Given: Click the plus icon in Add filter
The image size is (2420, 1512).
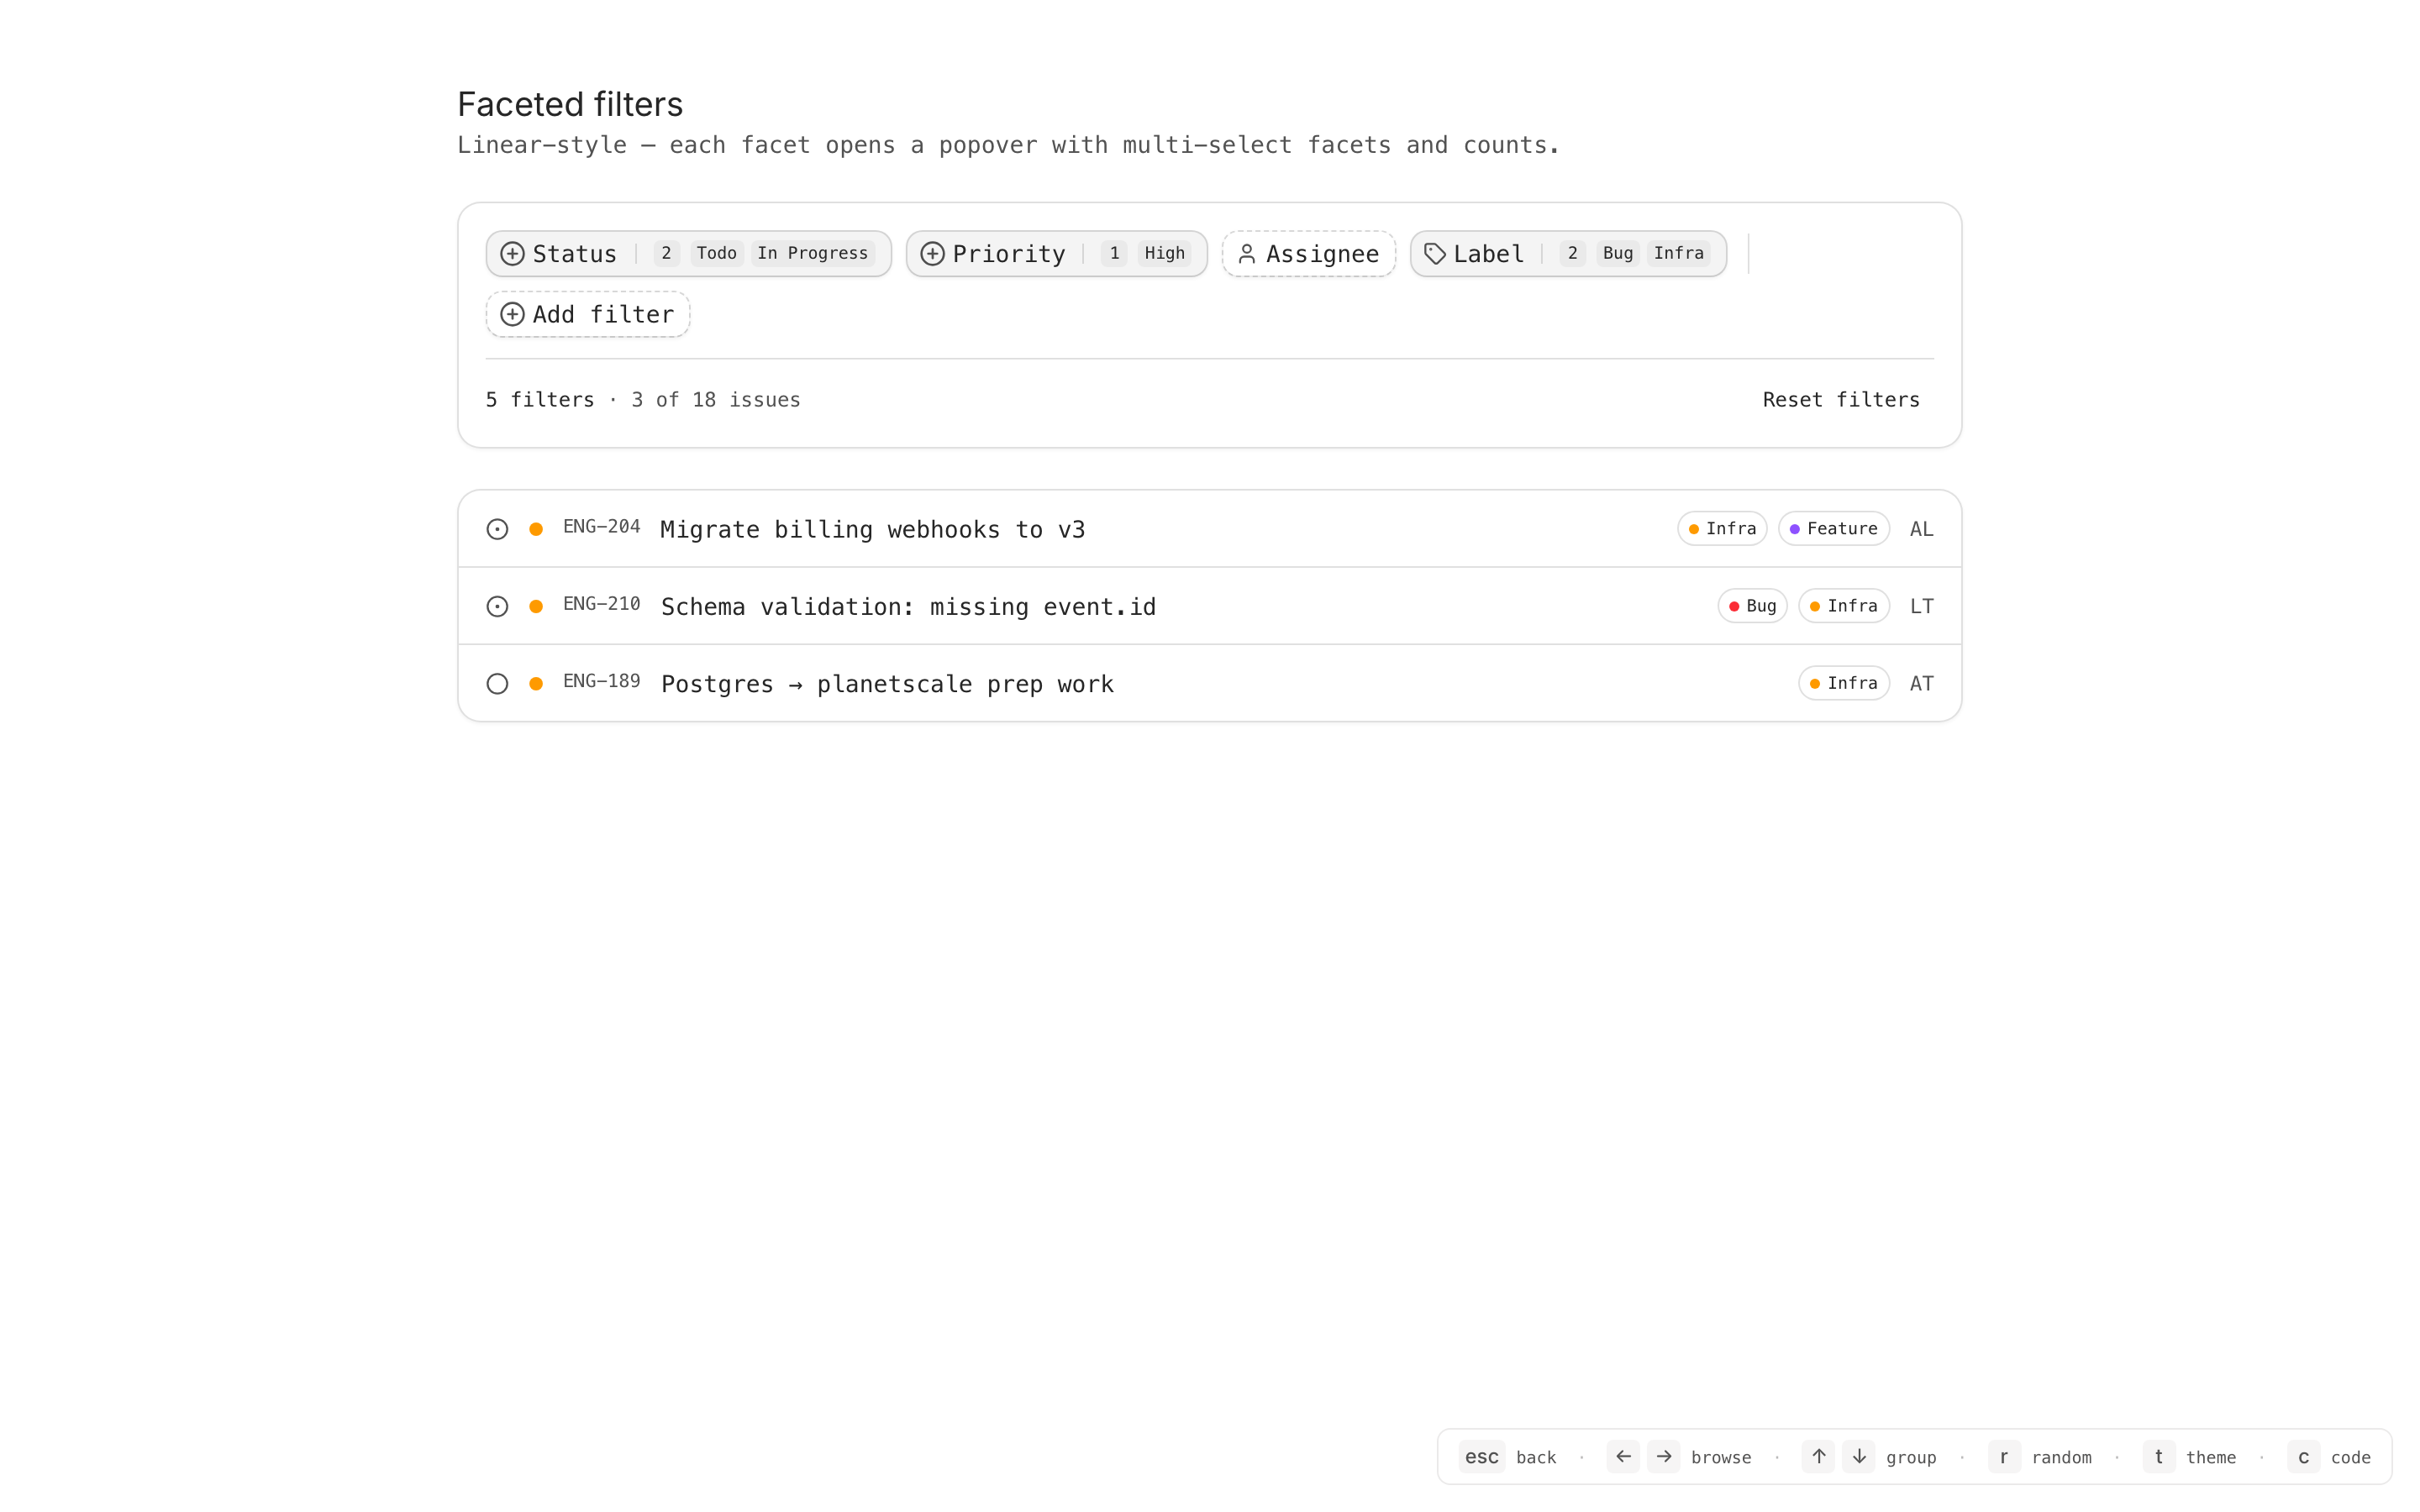Looking at the screenshot, I should (512, 314).
